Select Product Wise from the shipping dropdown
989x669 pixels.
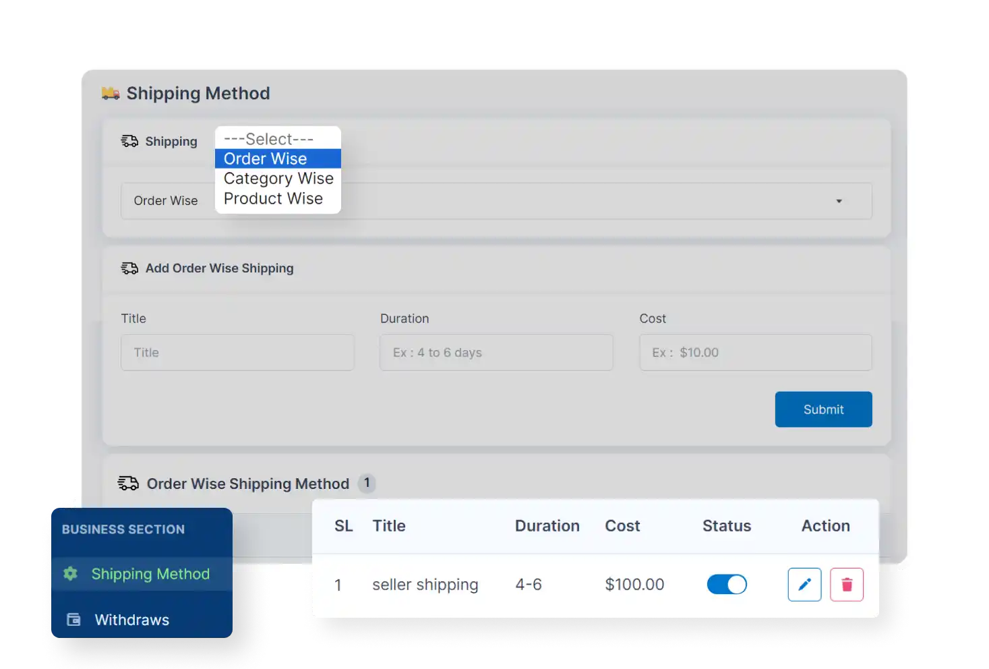tap(273, 198)
